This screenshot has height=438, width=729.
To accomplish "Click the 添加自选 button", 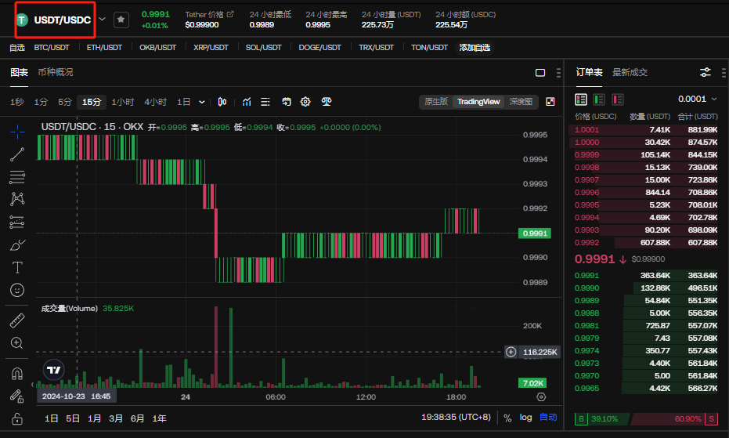I will tap(475, 48).
